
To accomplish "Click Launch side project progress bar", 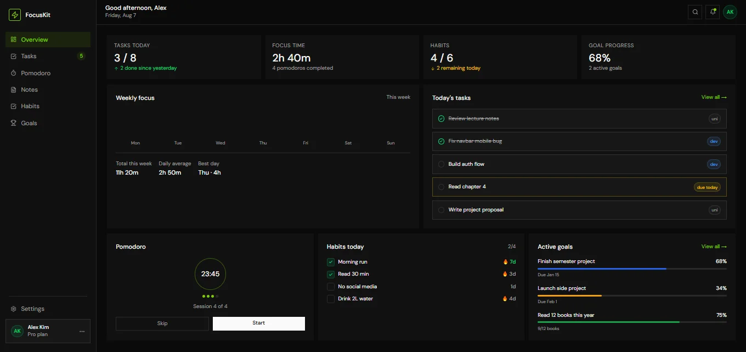I will click(x=632, y=295).
